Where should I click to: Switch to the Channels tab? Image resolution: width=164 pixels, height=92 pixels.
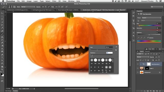click(x=147, y=51)
